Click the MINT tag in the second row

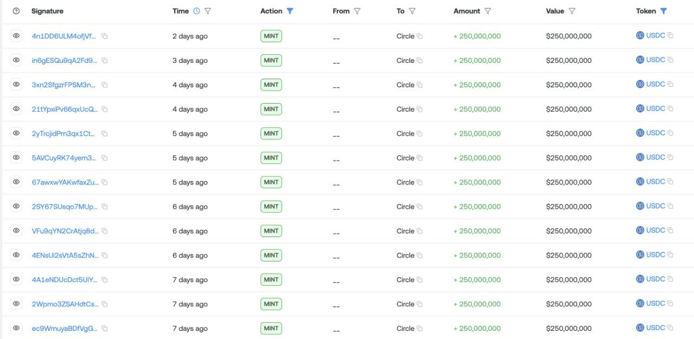[x=271, y=60]
